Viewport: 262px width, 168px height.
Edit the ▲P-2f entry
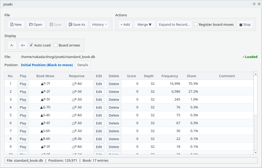(x=99, y=92)
